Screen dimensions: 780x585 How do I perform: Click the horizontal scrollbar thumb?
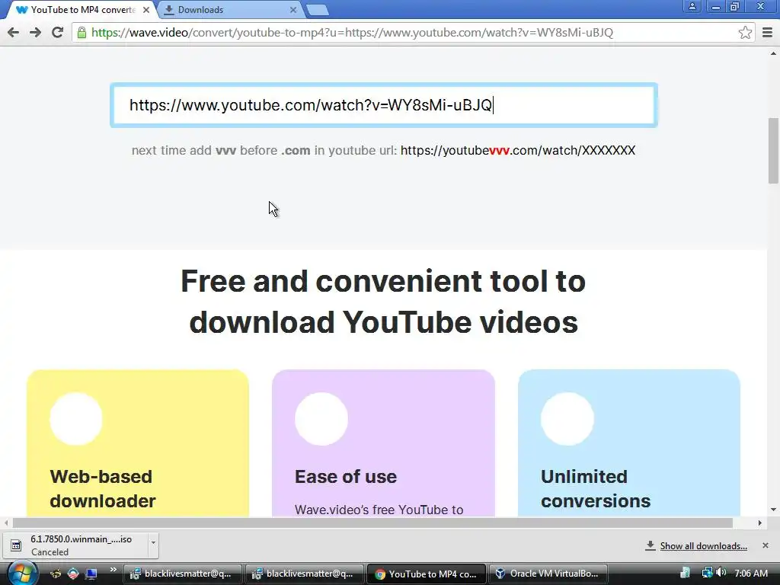click(x=372, y=523)
